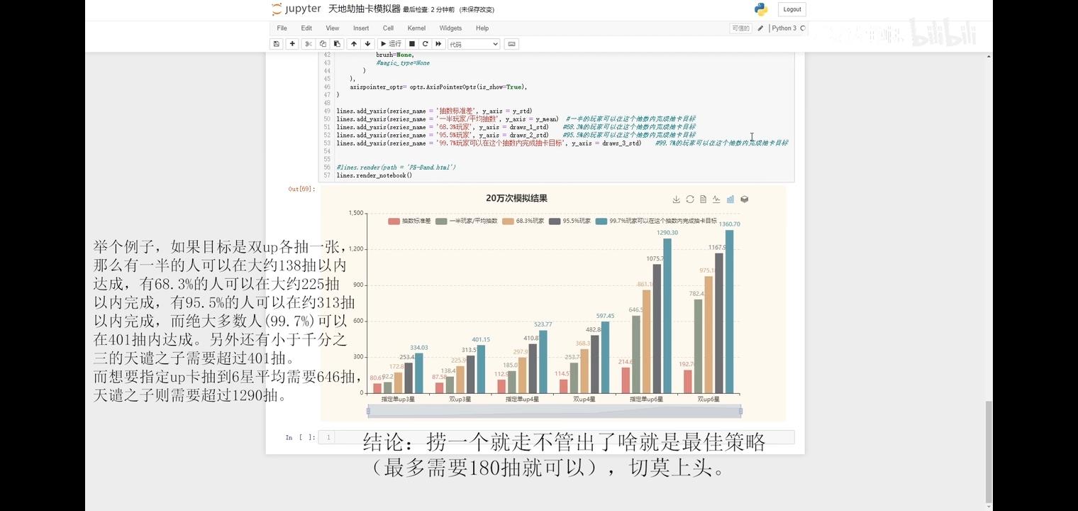Click the lines.render_notebook() code line
The width and height of the screenshot is (1078, 511).
374,175
